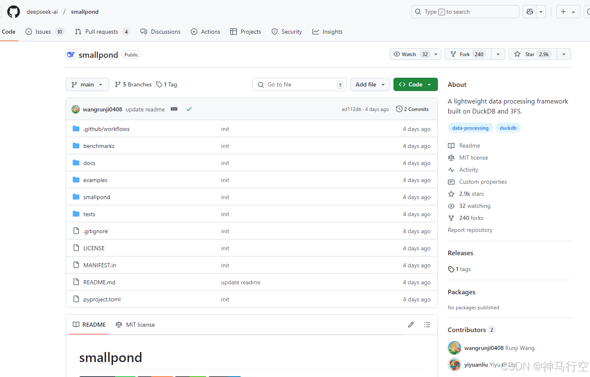Open the deepseek-ai organization link
Screen dimensions: 590x377
point(42,12)
